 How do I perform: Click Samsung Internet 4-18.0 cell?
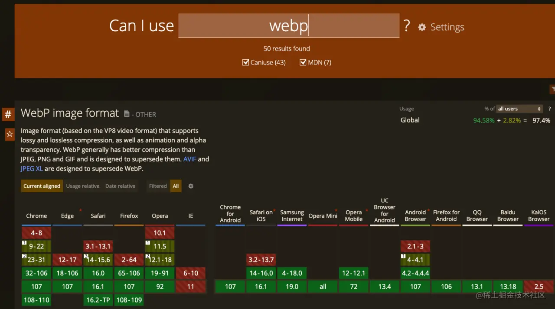tap(292, 273)
